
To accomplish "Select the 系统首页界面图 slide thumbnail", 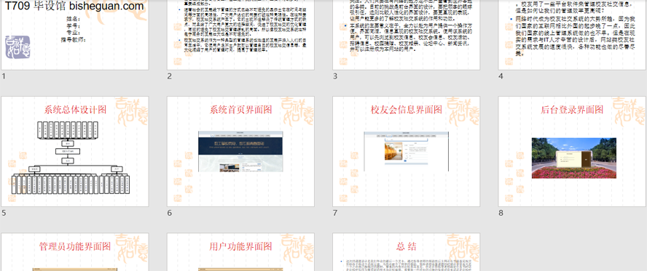I will tap(240, 151).
